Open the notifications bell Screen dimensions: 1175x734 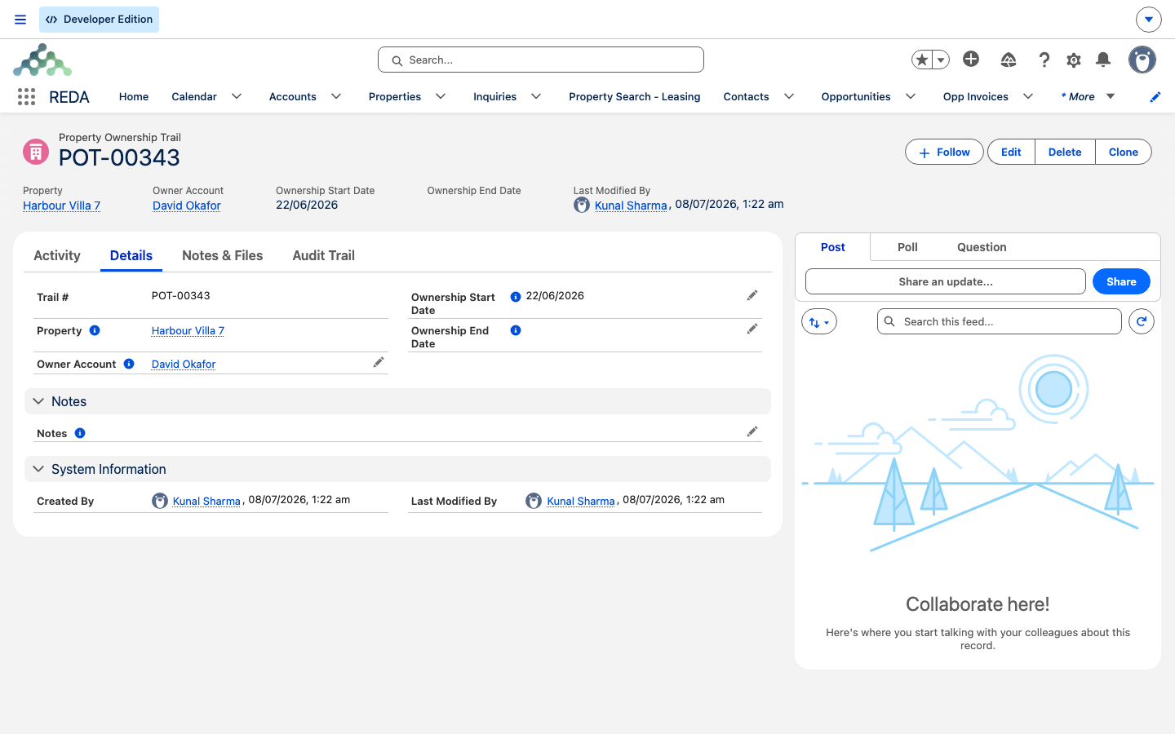1103,60
